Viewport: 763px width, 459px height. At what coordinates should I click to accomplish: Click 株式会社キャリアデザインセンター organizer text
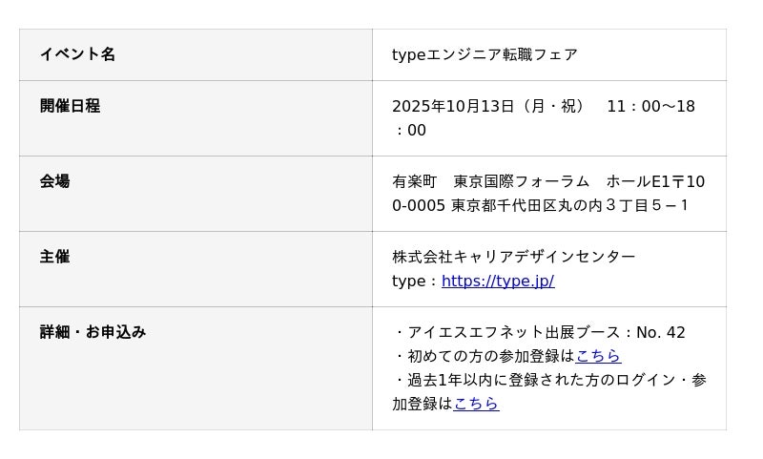[513, 257]
